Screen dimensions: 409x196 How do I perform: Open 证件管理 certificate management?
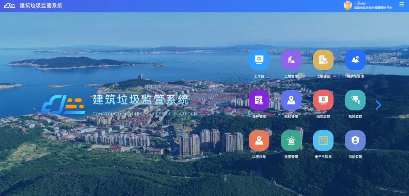(x=259, y=100)
